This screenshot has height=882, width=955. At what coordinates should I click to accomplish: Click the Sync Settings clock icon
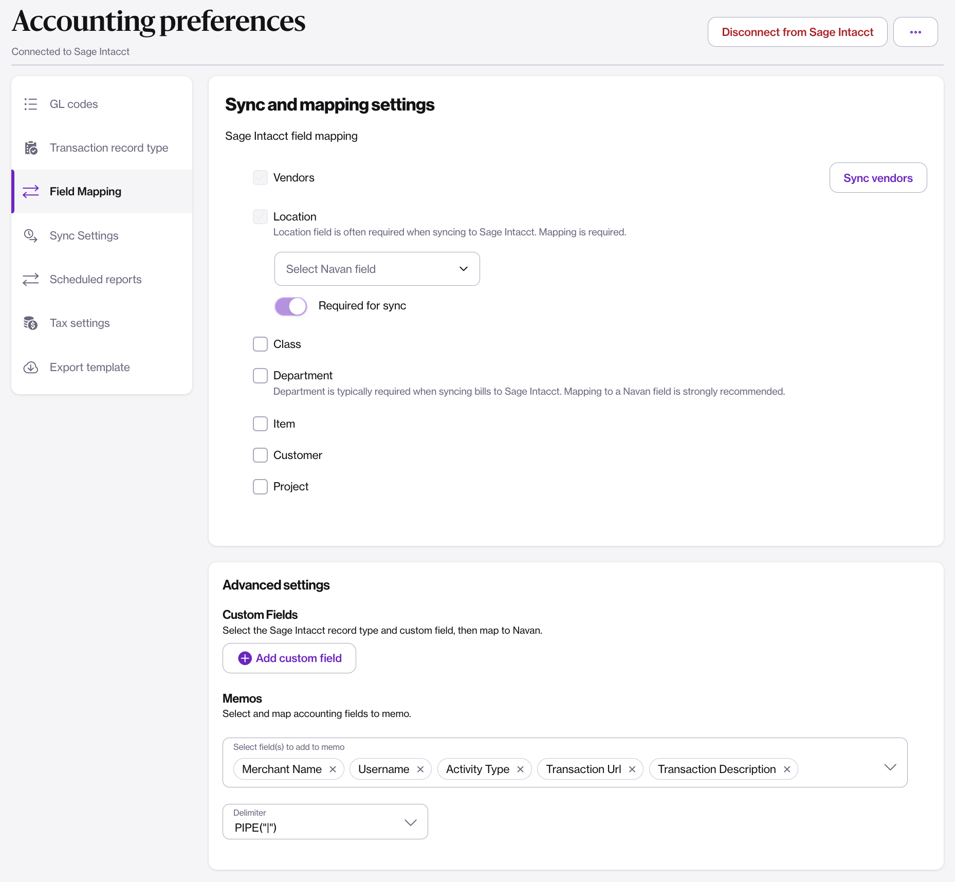pyautogui.click(x=31, y=236)
